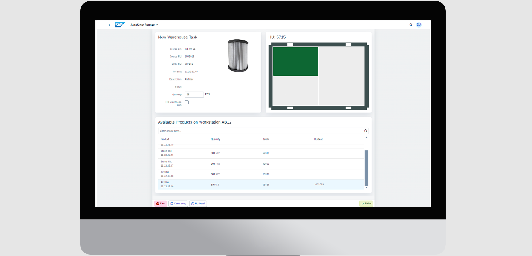
Task: Click the products table scrollbar thumb
Action: (367, 168)
